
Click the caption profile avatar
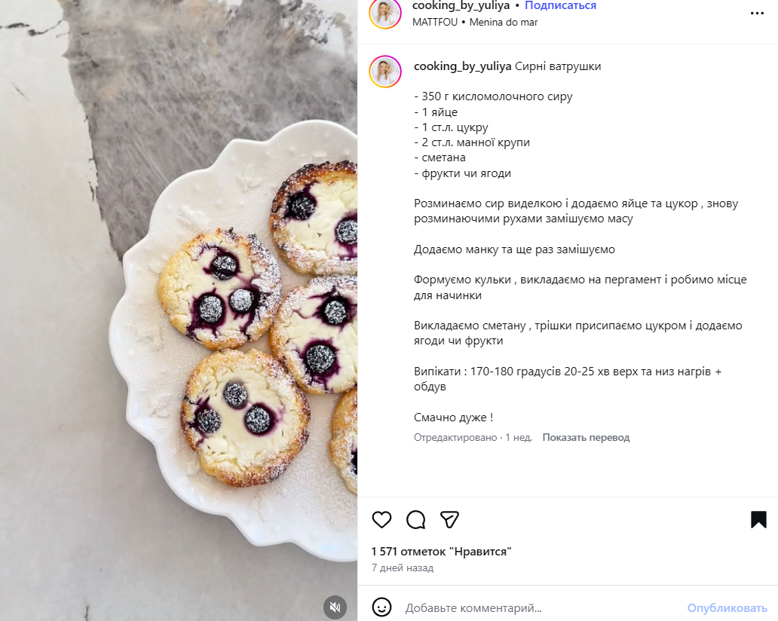[x=385, y=72]
